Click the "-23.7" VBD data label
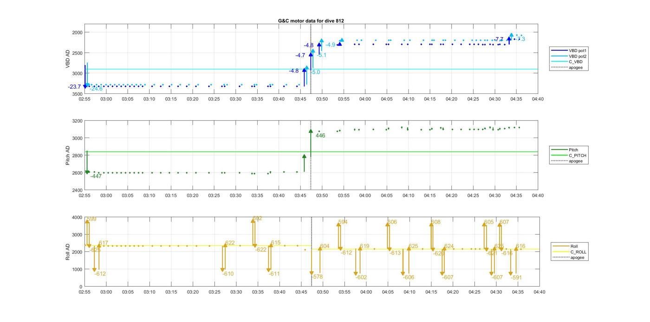Screen dimensions: 650x322 (x=74, y=87)
